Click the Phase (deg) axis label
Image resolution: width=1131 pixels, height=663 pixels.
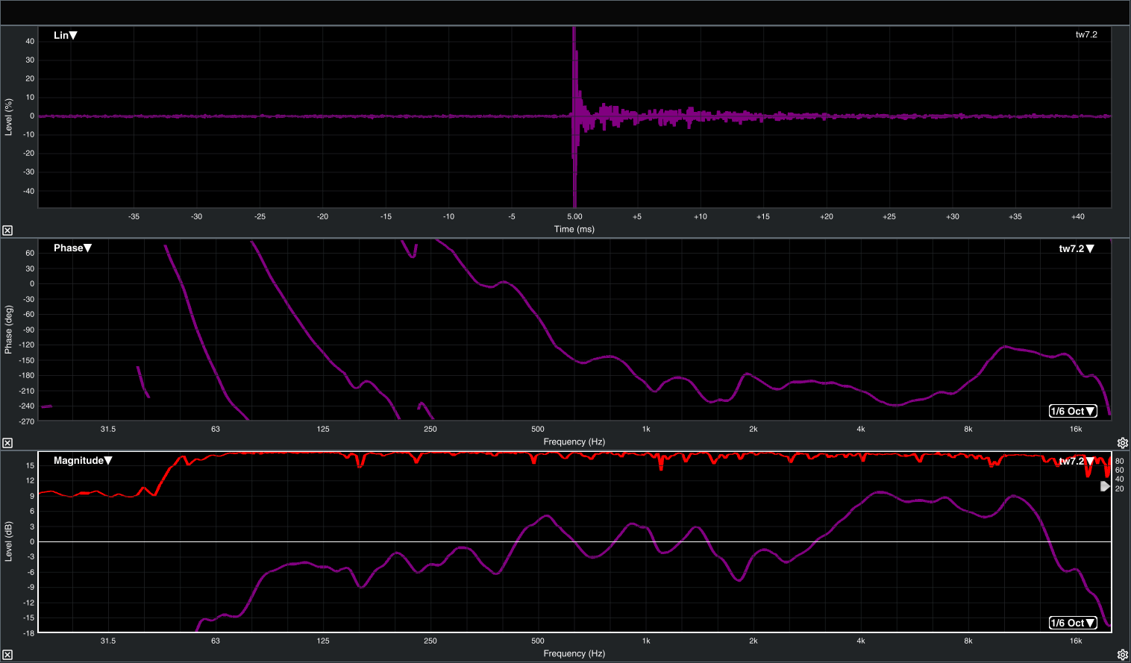pyautogui.click(x=9, y=329)
